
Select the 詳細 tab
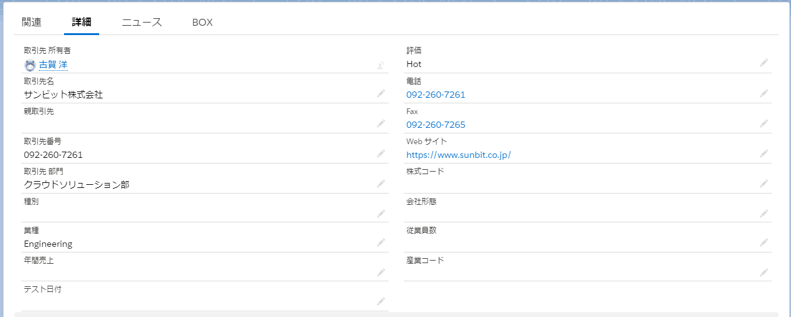tap(82, 23)
